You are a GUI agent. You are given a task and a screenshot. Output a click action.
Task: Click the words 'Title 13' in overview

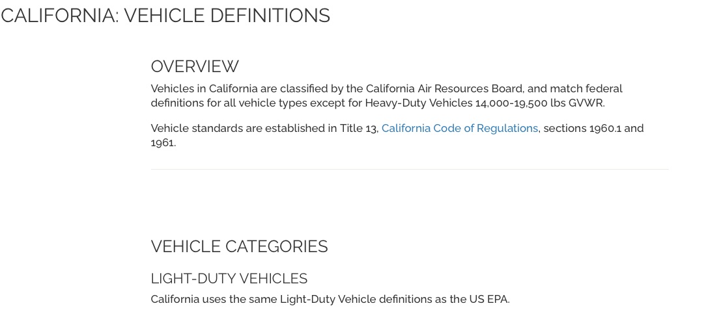pyautogui.click(x=358, y=129)
